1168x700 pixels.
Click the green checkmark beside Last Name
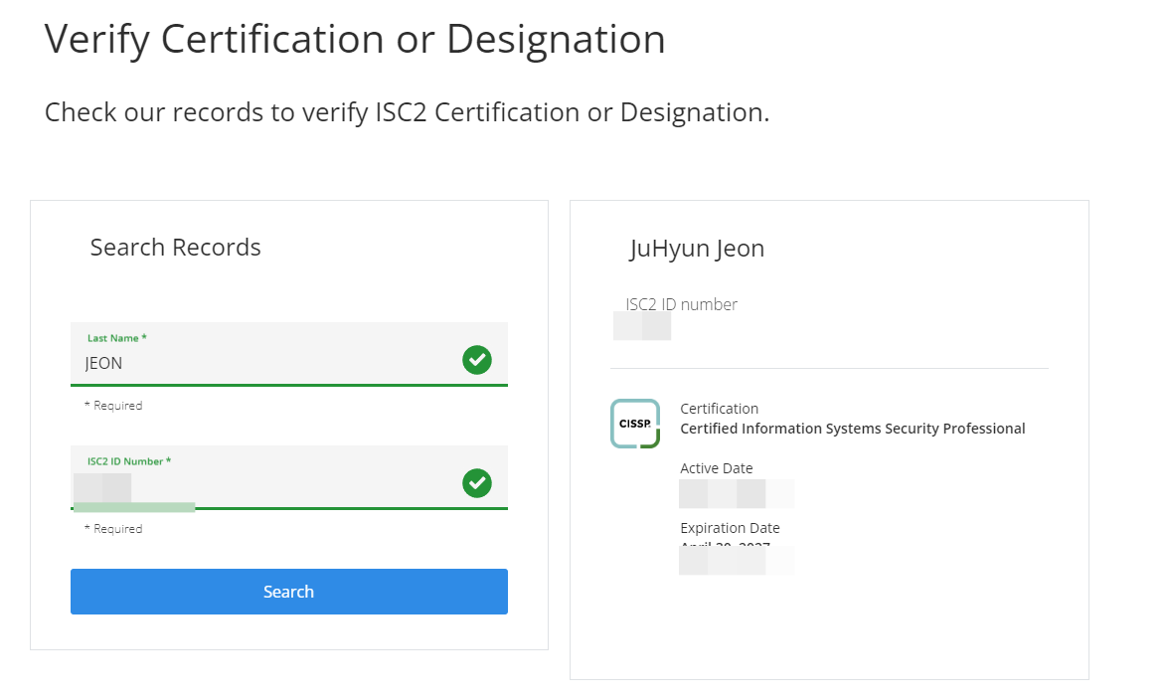[477, 360]
